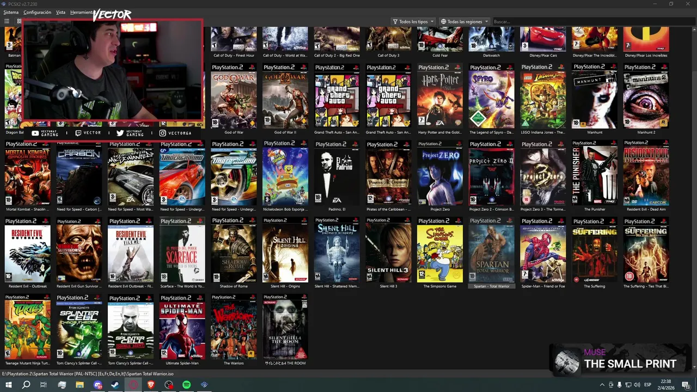Select the Manhunt 2 cover
697x392 pixels.
click(x=646, y=96)
